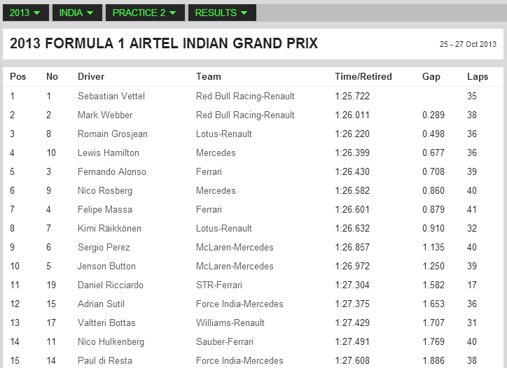Screen dimensions: 507x368
Task: Open Mark Webber's driver entry
Action: (105, 115)
